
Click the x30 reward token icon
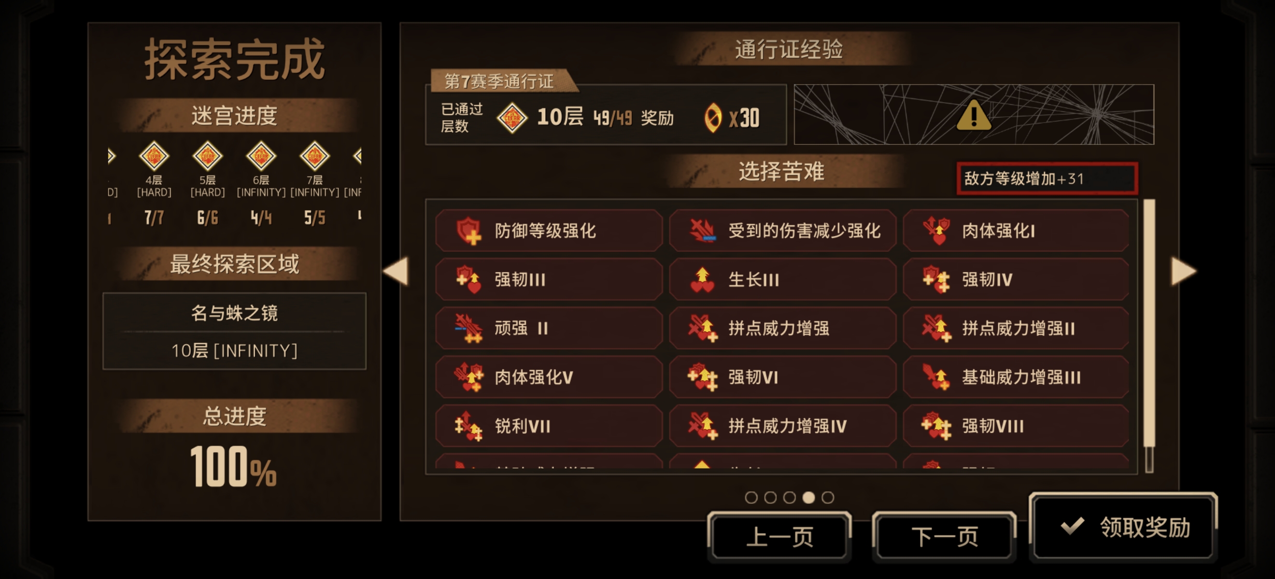pyautogui.click(x=713, y=118)
